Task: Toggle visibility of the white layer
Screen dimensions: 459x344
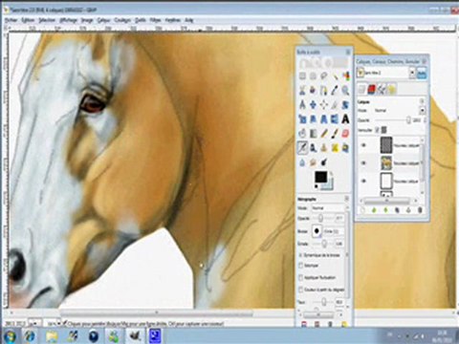Action: click(x=363, y=181)
